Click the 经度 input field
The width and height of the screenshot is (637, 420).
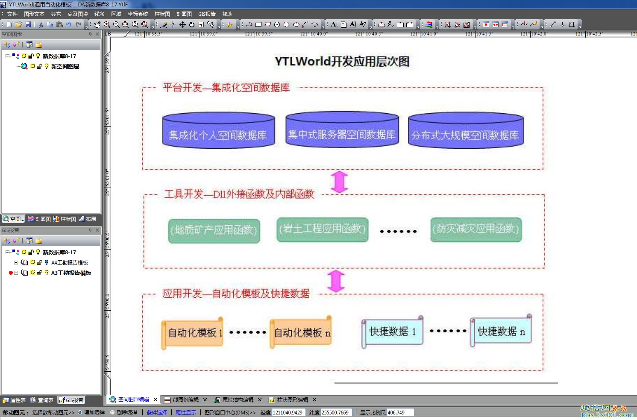(288, 412)
